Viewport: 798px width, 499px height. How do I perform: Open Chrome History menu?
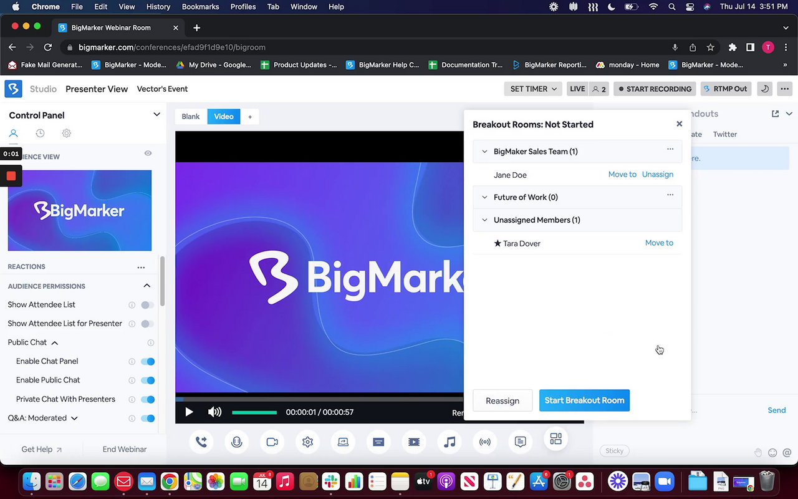158,7
